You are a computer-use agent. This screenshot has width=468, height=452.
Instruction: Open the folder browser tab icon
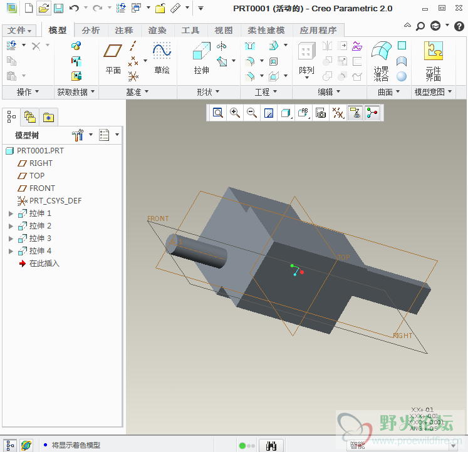pos(30,117)
